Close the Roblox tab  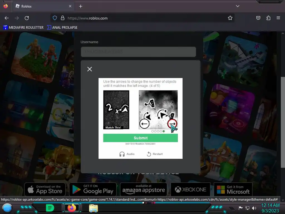[70, 6]
